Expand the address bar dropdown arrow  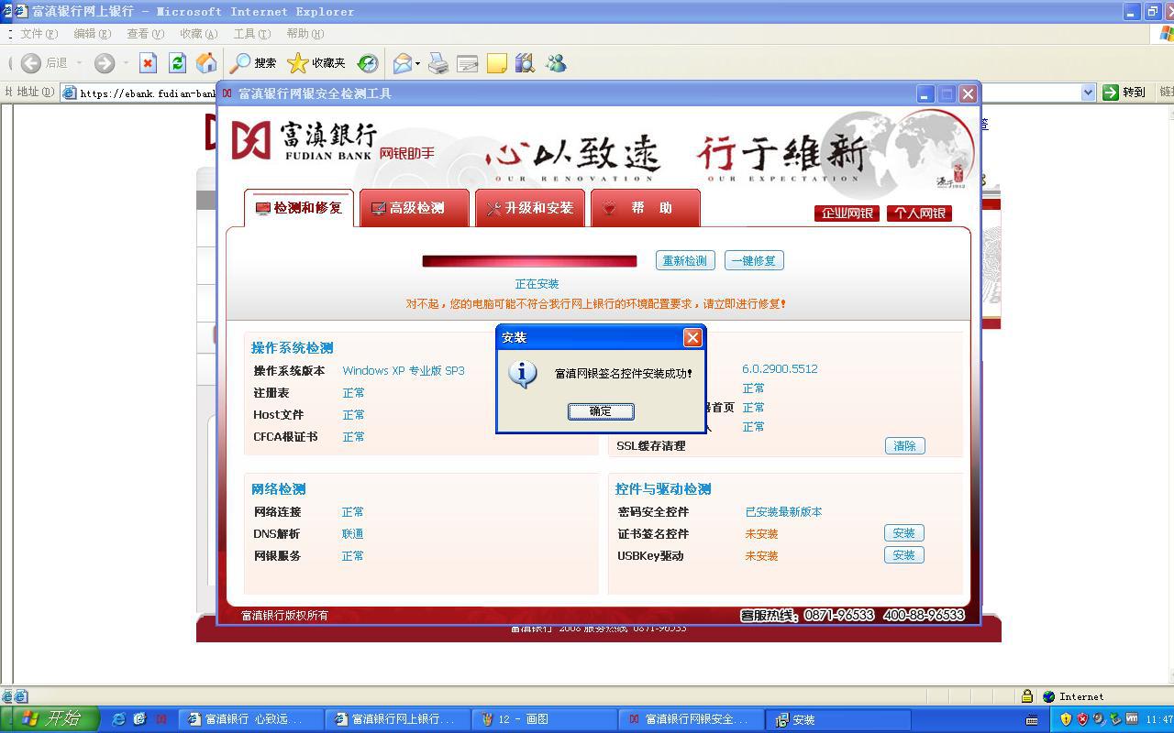pyautogui.click(x=1088, y=93)
